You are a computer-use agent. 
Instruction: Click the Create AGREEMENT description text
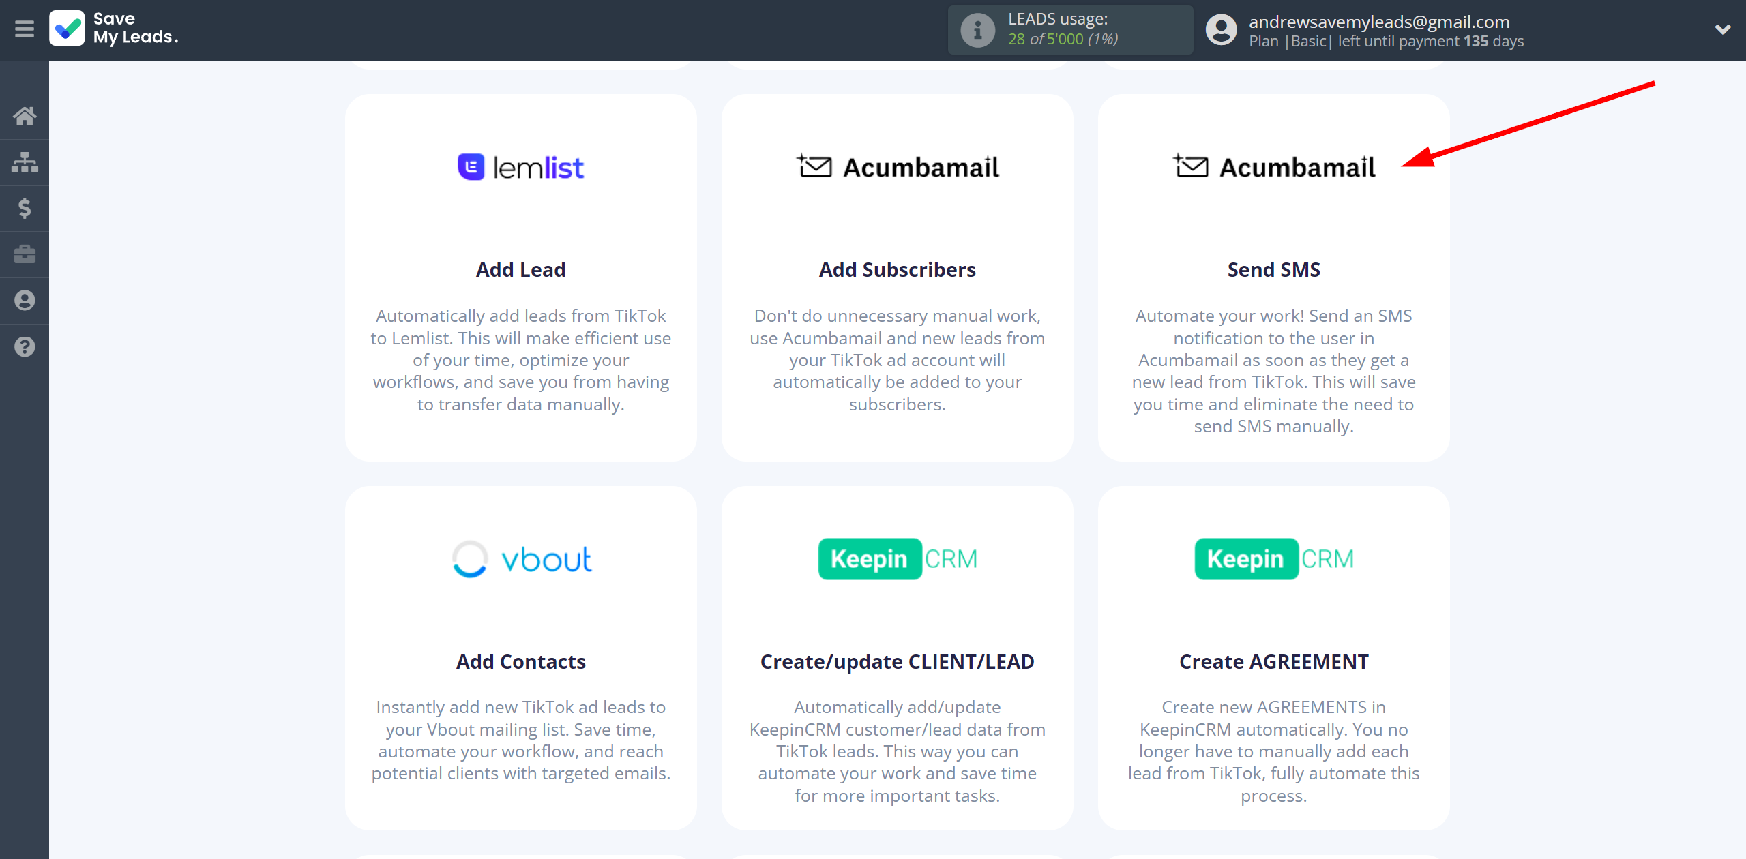[x=1274, y=751]
